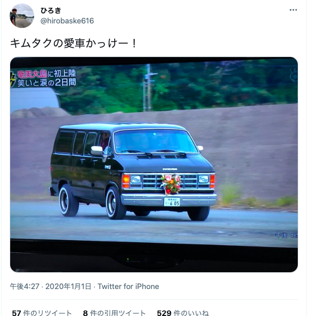Open the tweet timestamp 午後4:27 2020年1月1日
Screen dimensions: 310x316
pyautogui.click(x=50, y=286)
